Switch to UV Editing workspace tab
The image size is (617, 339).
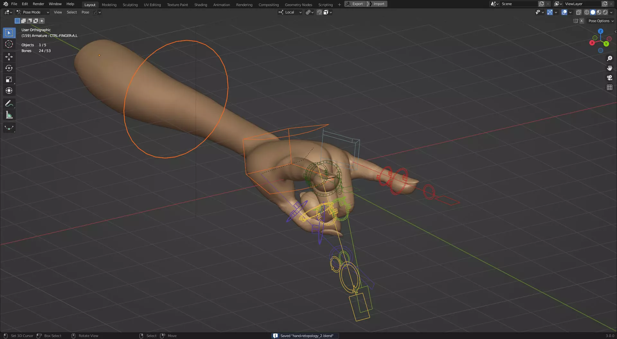[152, 5]
